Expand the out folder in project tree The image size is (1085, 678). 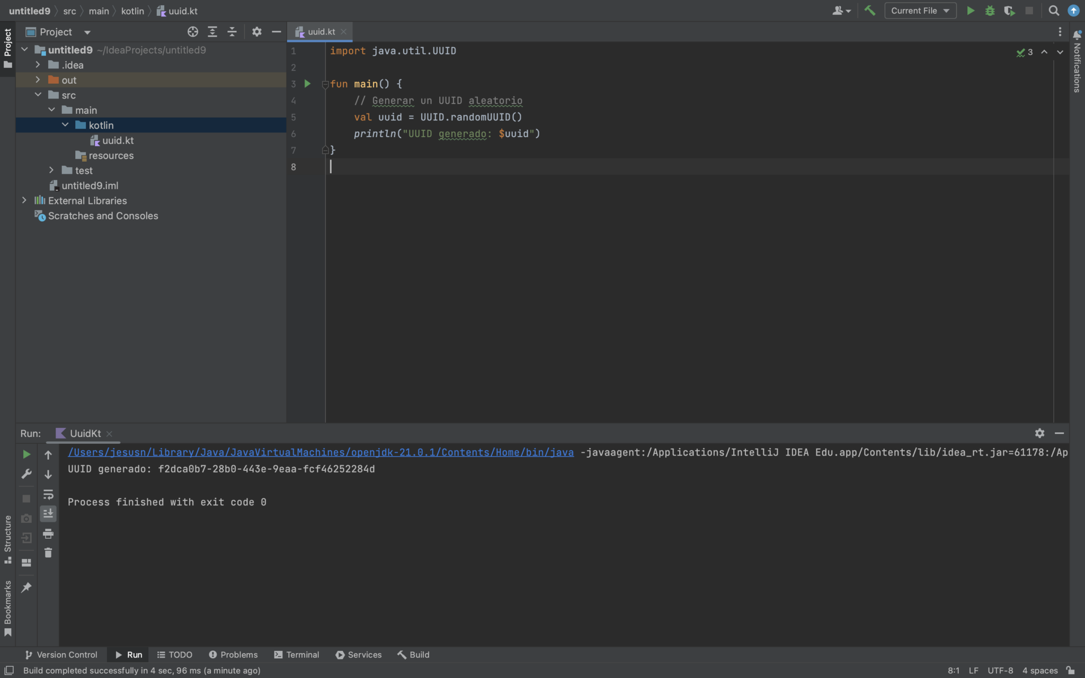tap(38, 79)
